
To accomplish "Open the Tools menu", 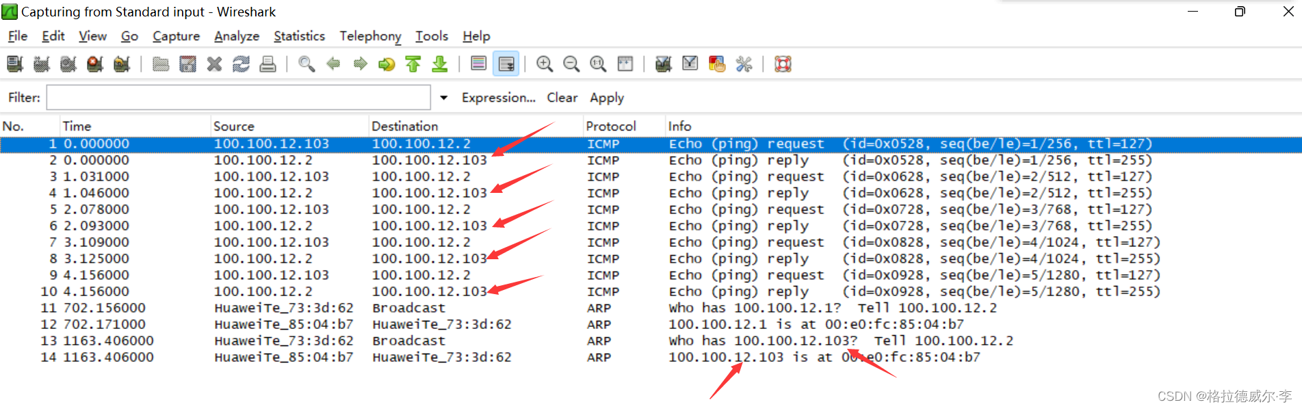I will 432,36.
